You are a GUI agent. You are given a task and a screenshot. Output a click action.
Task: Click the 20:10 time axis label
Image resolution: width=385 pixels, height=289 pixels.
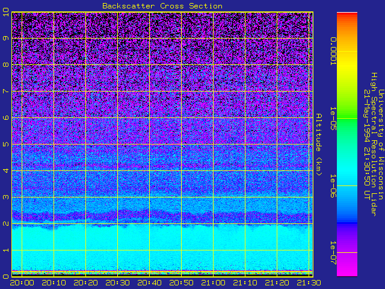(x=54, y=283)
